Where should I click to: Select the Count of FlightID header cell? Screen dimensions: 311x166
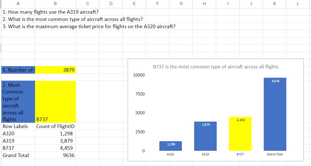tap(55, 126)
